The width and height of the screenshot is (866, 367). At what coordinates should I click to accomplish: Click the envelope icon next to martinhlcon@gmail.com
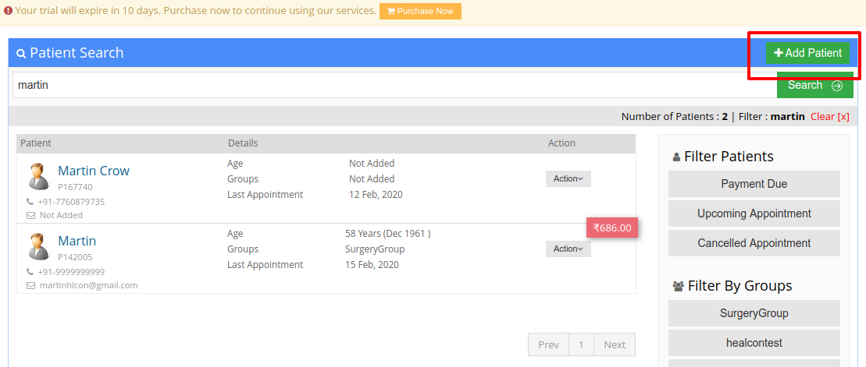[x=31, y=285]
